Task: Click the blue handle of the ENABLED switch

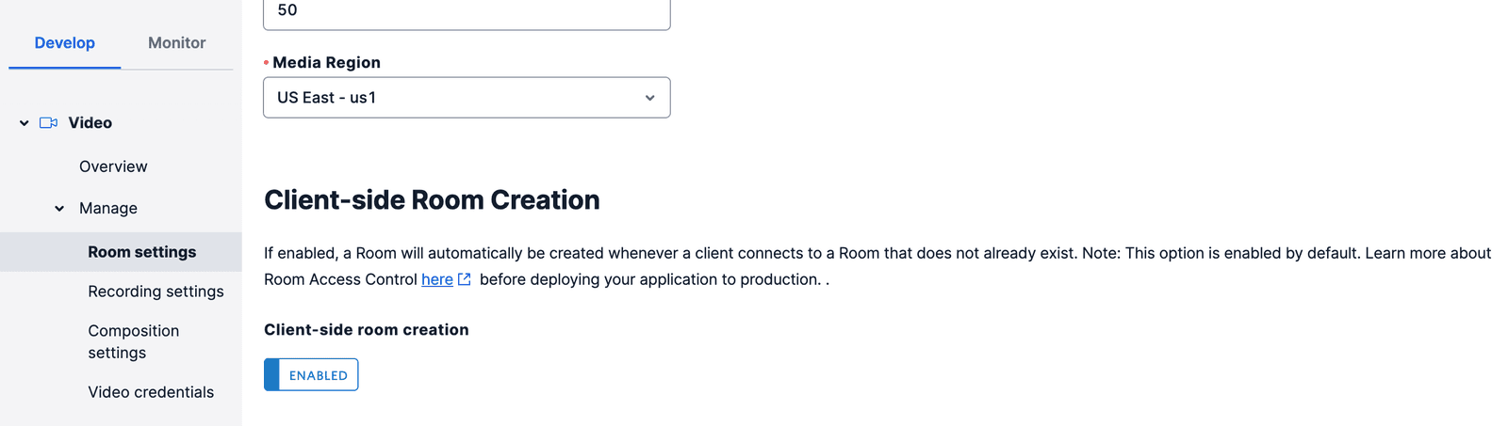Action: tap(271, 374)
